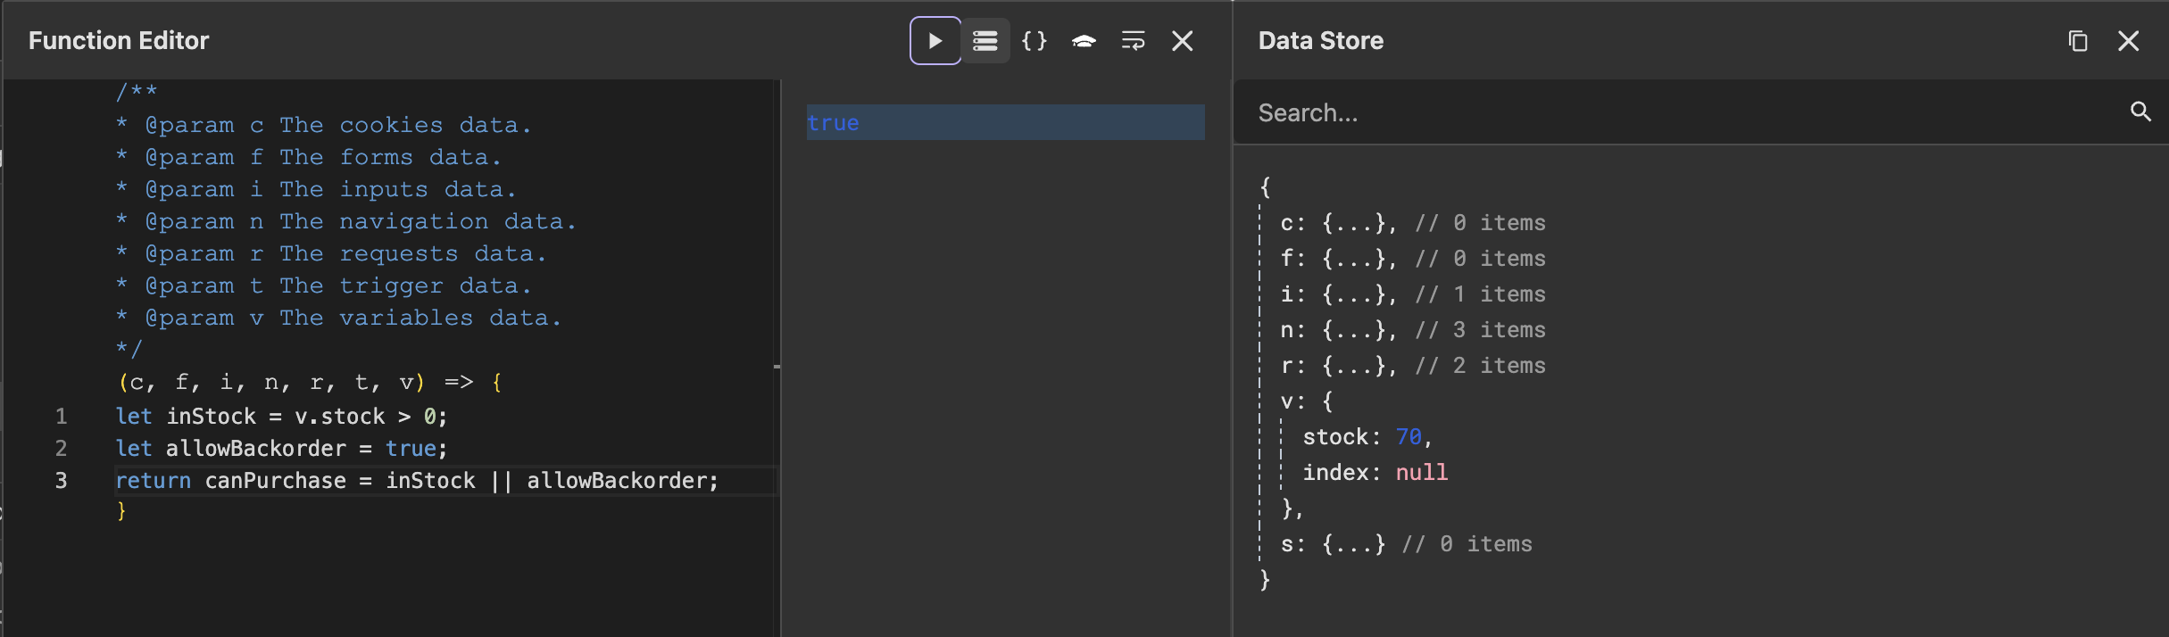Close the Data Store panel

2129,41
